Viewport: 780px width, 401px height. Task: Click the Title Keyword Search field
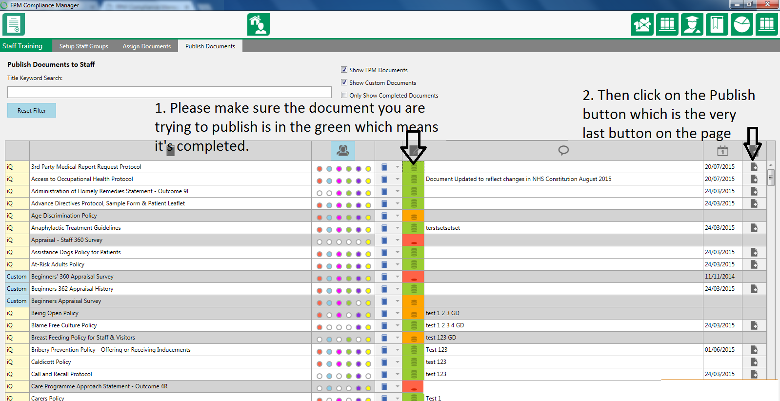point(169,92)
